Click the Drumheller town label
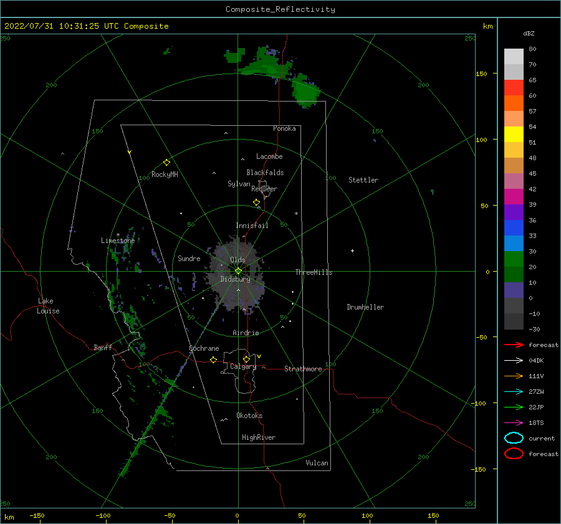 365,307
